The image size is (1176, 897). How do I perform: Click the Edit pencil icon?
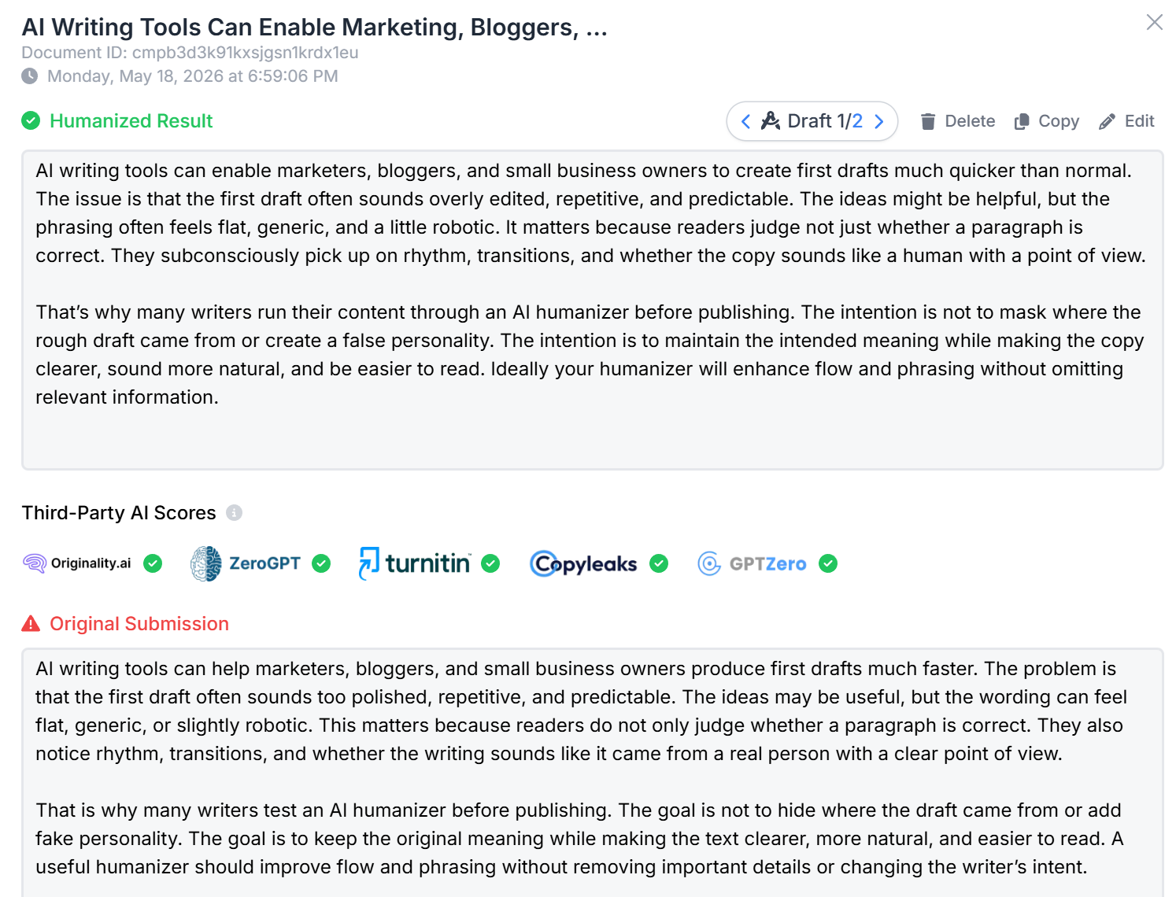click(x=1107, y=121)
